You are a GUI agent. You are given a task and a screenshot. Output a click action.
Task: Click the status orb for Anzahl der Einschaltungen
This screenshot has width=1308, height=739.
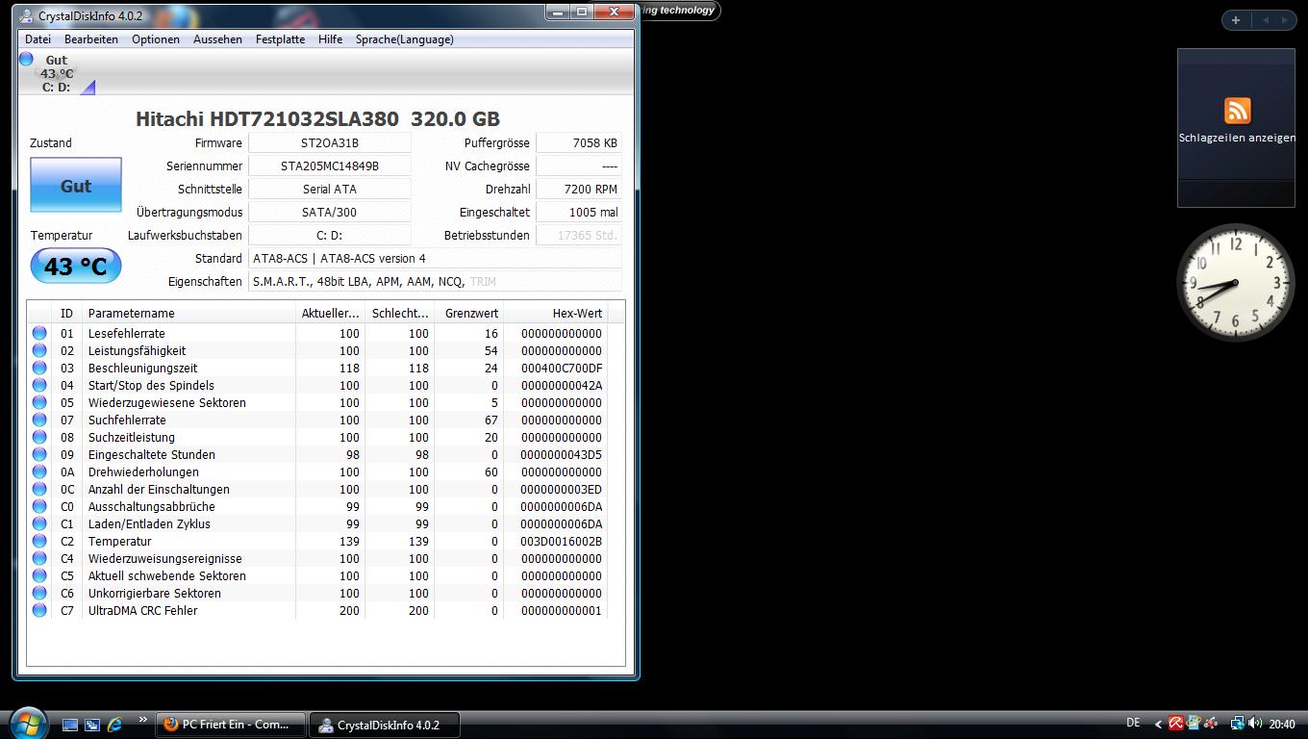[x=39, y=489]
